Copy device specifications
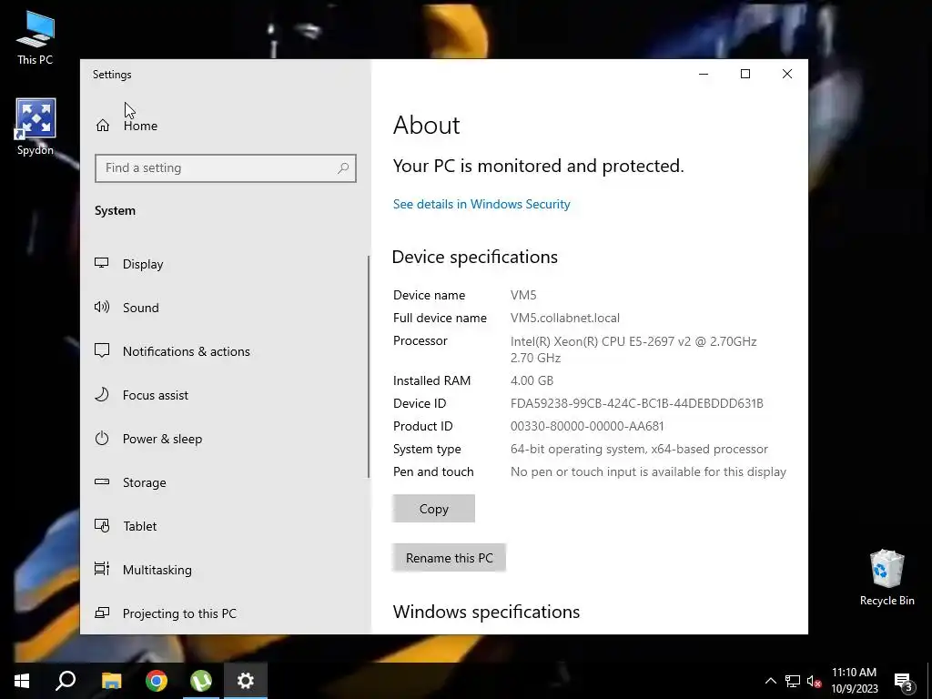932x699 pixels. pos(433,508)
